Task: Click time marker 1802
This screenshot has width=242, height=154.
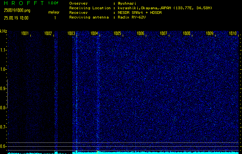Action: click(48, 33)
